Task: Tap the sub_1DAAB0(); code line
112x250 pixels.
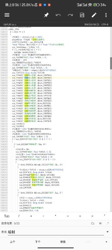Action: pos(18,126)
